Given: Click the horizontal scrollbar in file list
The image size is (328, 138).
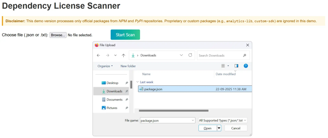Looking at the screenshot, I should [173, 110].
